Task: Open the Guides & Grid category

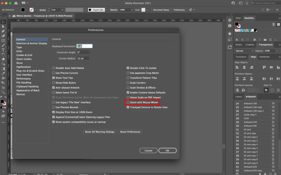Action: click(x=24, y=55)
